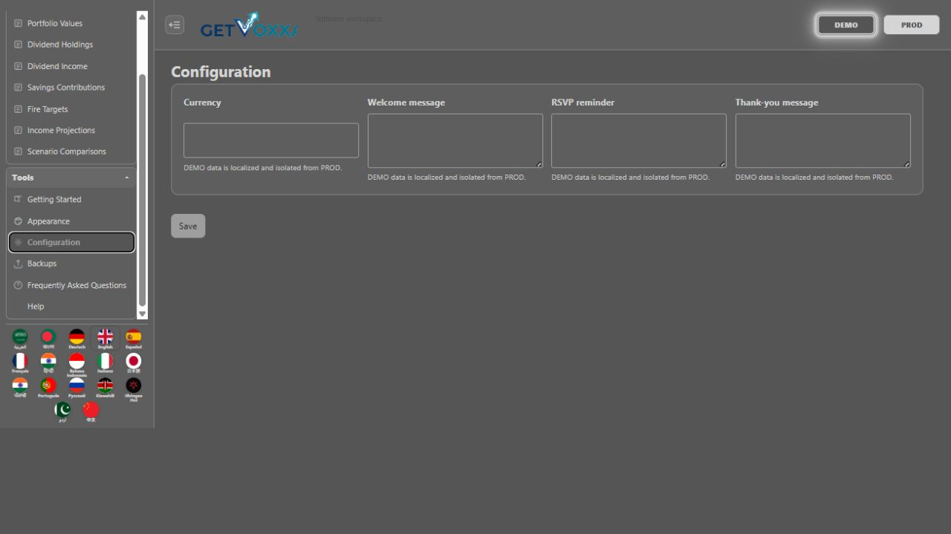Switch to the DEMO environment
Screen dimensions: 951x534
pos(845,25)
